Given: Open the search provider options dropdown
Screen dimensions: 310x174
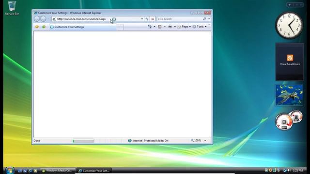Looking at the screenshot, I should click(209, 19).
